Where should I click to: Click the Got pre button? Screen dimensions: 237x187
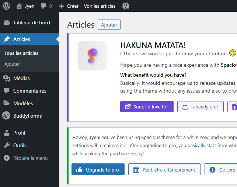tap(221, 169)
